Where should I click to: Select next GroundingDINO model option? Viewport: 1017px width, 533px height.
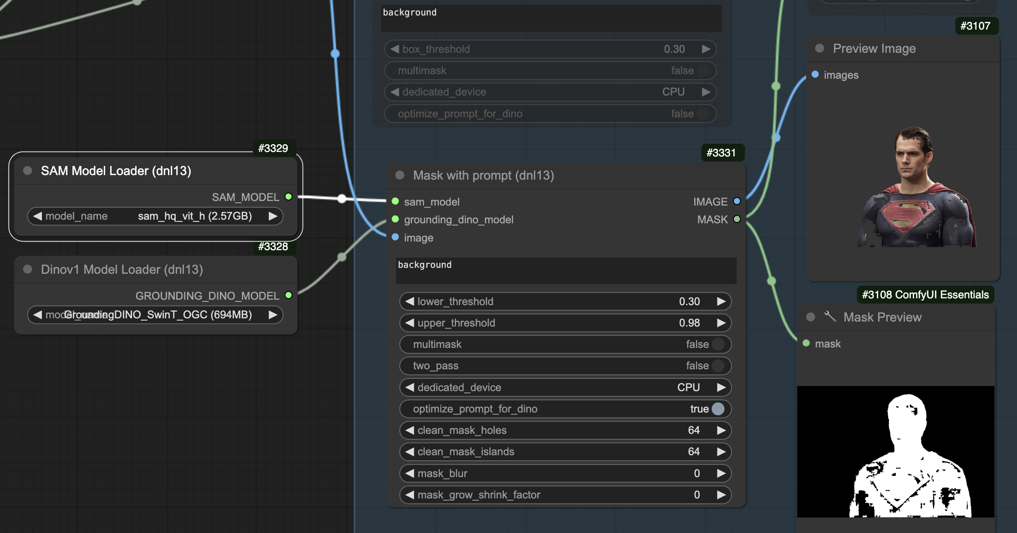pyautogui.click(x=273, y=315)
